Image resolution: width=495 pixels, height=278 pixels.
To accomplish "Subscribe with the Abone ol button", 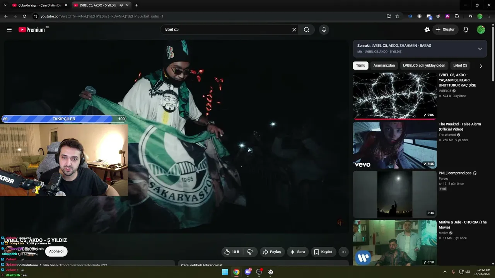I will coord(56,251).
